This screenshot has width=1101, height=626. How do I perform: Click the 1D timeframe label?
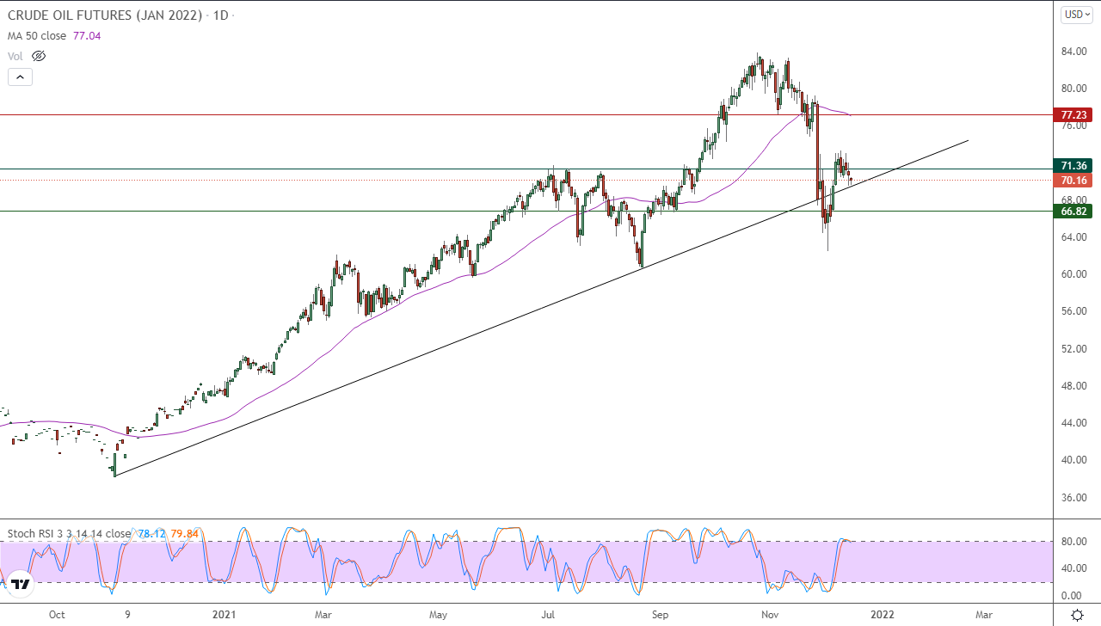pos(219,15)
